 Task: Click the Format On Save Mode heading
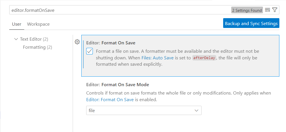click(x=117, y=85)
